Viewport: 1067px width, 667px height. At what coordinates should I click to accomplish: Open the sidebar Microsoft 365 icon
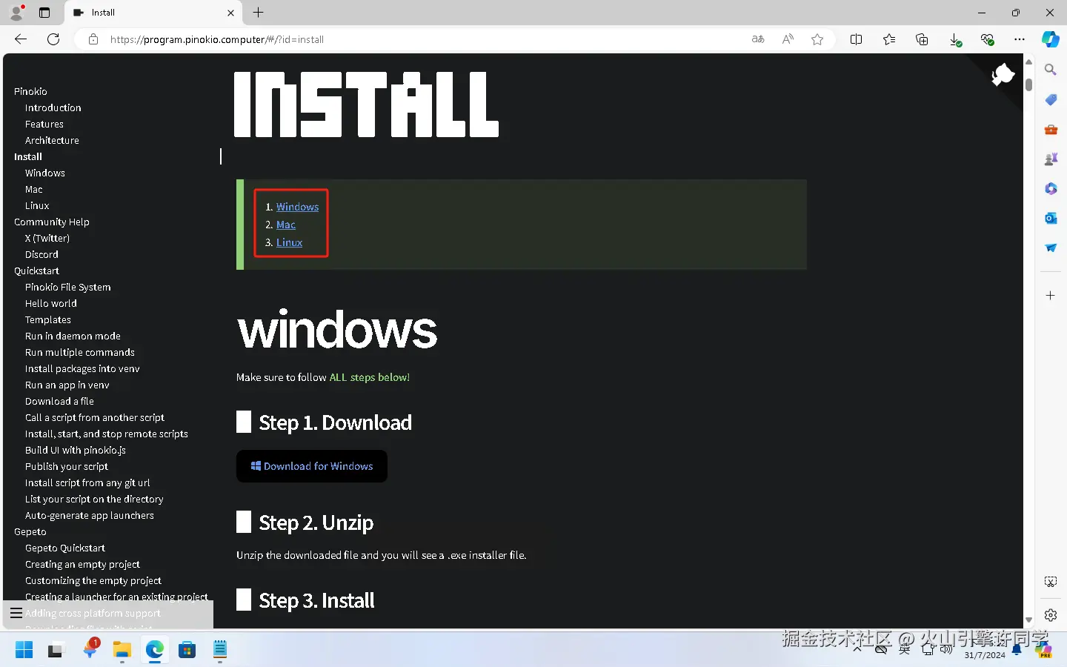[x=1051, y=188]
